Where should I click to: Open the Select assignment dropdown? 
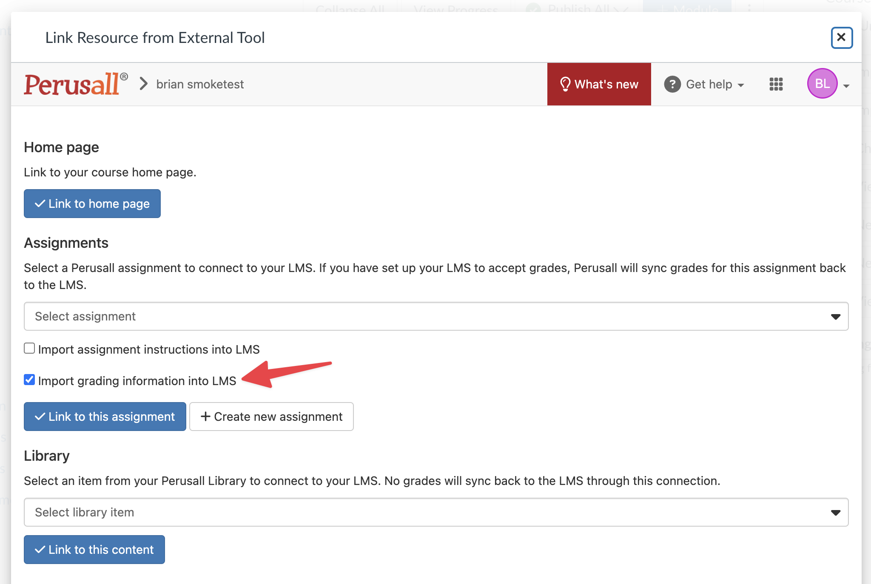[x=836, y=316]
